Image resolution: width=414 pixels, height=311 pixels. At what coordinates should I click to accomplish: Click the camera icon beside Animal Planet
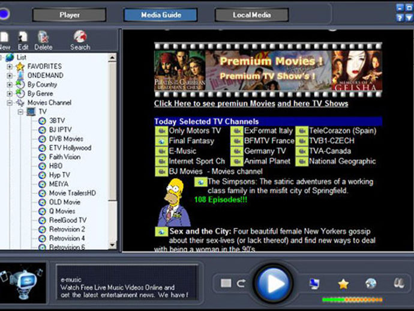pyautogui.click(x=236, y=162)
